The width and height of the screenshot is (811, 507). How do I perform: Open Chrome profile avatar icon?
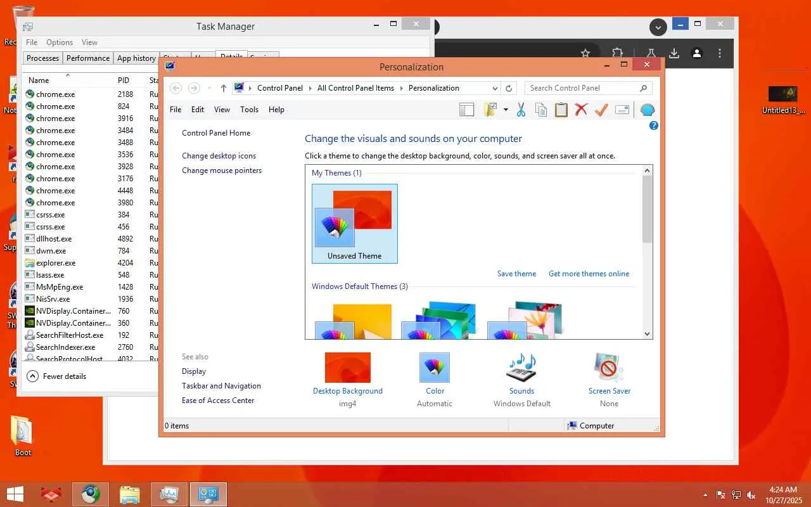(x=697, y=54)
